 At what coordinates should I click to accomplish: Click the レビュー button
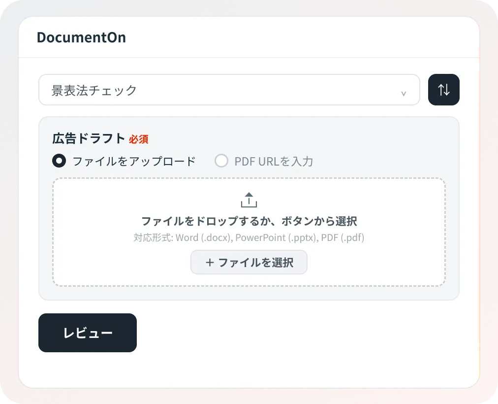coord(88,333)
